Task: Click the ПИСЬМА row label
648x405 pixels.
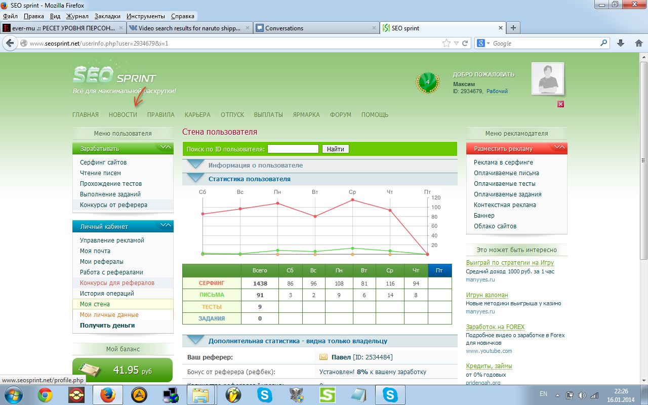Action: click(x=212, y=295)
